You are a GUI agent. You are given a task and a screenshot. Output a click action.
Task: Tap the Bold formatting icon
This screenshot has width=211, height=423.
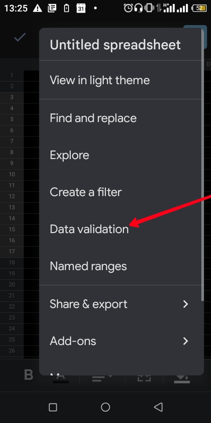[29, 375]
